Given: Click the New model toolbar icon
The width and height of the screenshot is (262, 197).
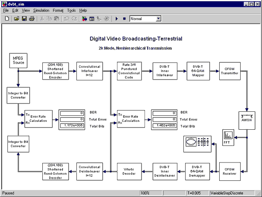Looking at the screenshot, I should point(7,18).
